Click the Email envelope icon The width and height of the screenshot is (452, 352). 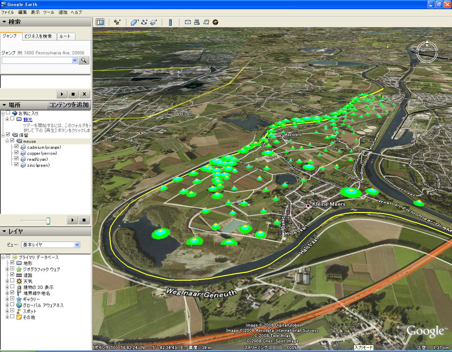tap(188, 22)
